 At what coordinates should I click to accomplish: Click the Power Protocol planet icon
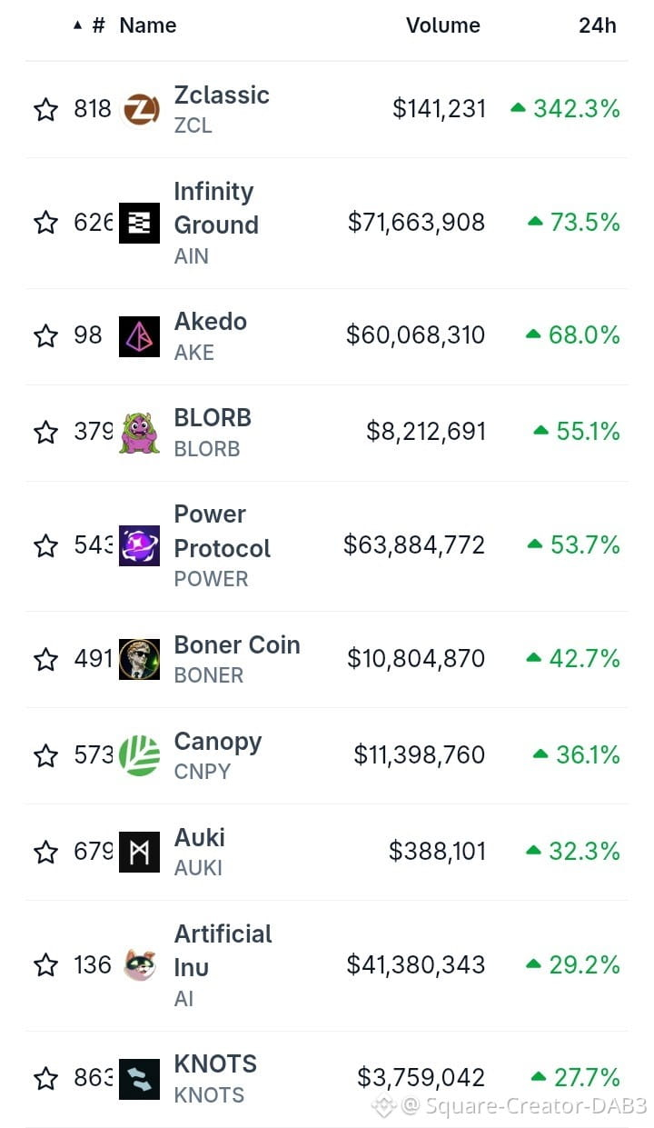point(139,545)
